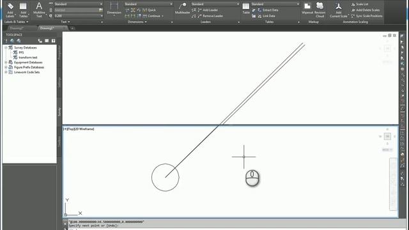Click Sync Scale Positions
Viewport: 409px width, 230px height.
[x=367, y=16]
